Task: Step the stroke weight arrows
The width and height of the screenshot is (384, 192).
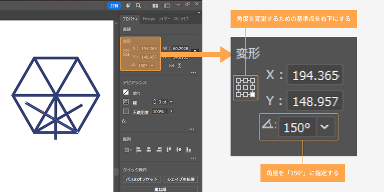Action: tap(154, 102)
